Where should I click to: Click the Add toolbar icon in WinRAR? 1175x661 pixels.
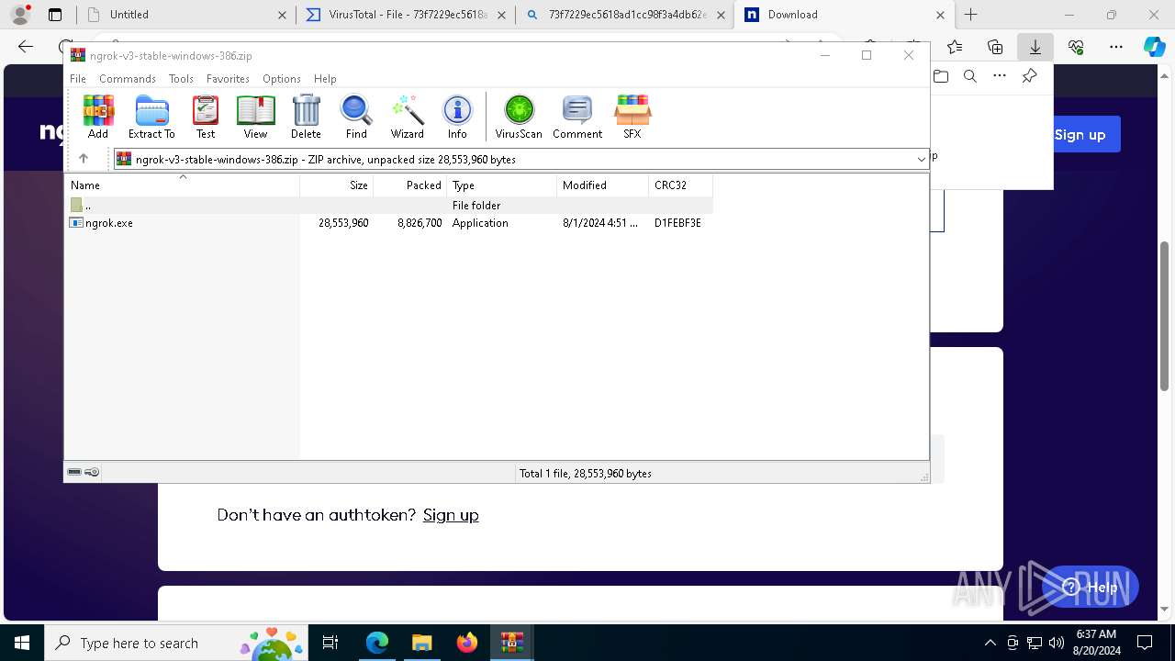98,117
